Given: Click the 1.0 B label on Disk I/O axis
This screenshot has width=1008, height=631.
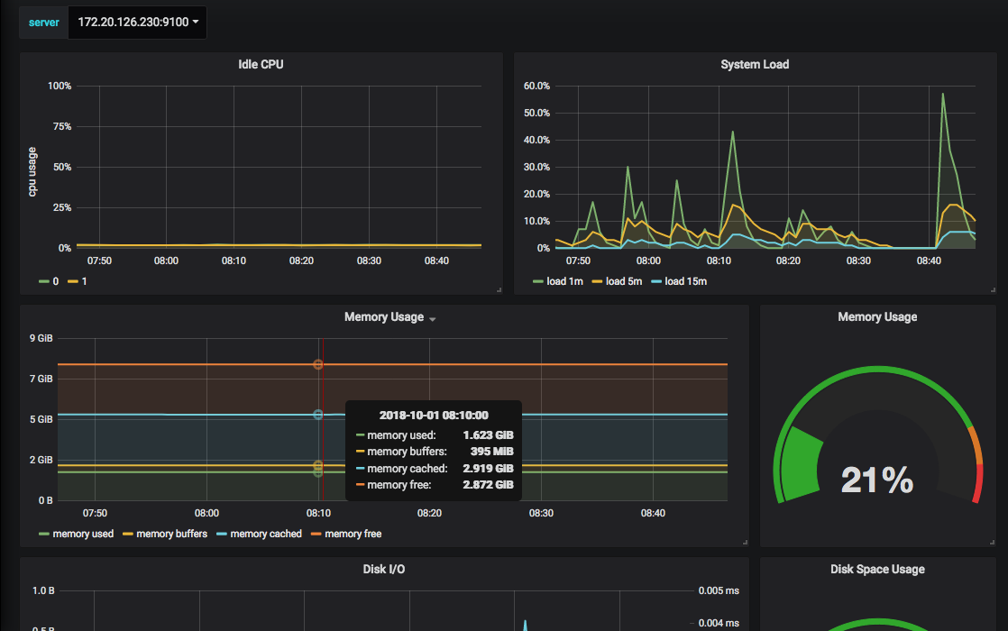Looking at the screenshot, I should point(43,590).
